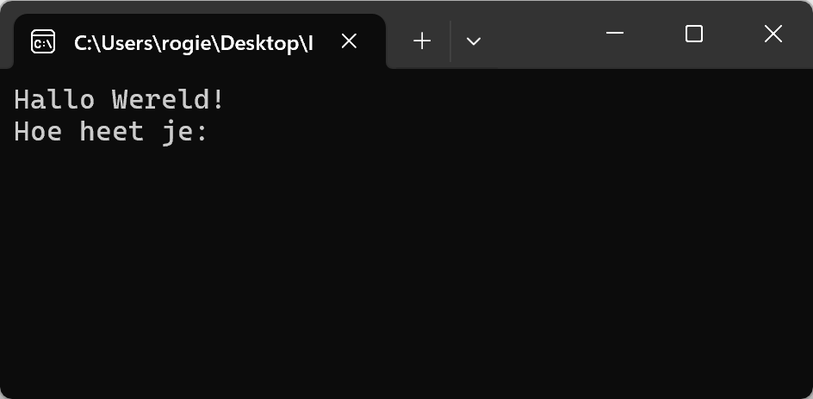The width and height of the screenshot is (813, 399).
Task: Click the command prompt icon in the tab
Action: (x=43, y=41)
